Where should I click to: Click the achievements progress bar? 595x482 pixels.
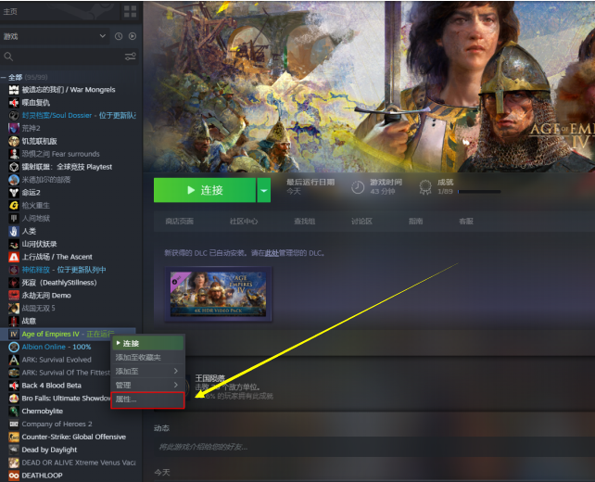pyautogui.click(x=479, y=192)
